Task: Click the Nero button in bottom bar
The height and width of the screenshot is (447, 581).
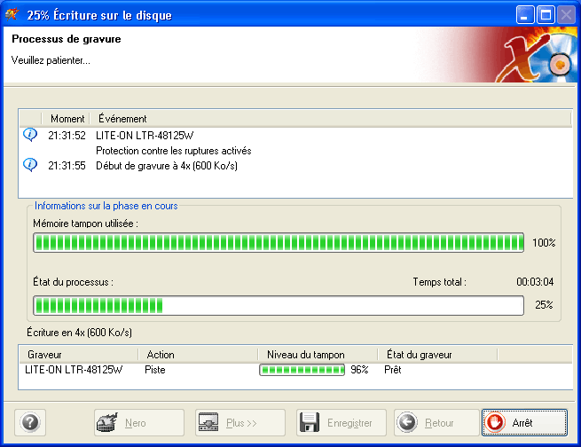Action: (x=139, y=423)
